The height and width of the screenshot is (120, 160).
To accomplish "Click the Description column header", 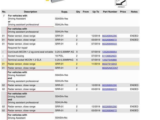I will click(30, 12).
